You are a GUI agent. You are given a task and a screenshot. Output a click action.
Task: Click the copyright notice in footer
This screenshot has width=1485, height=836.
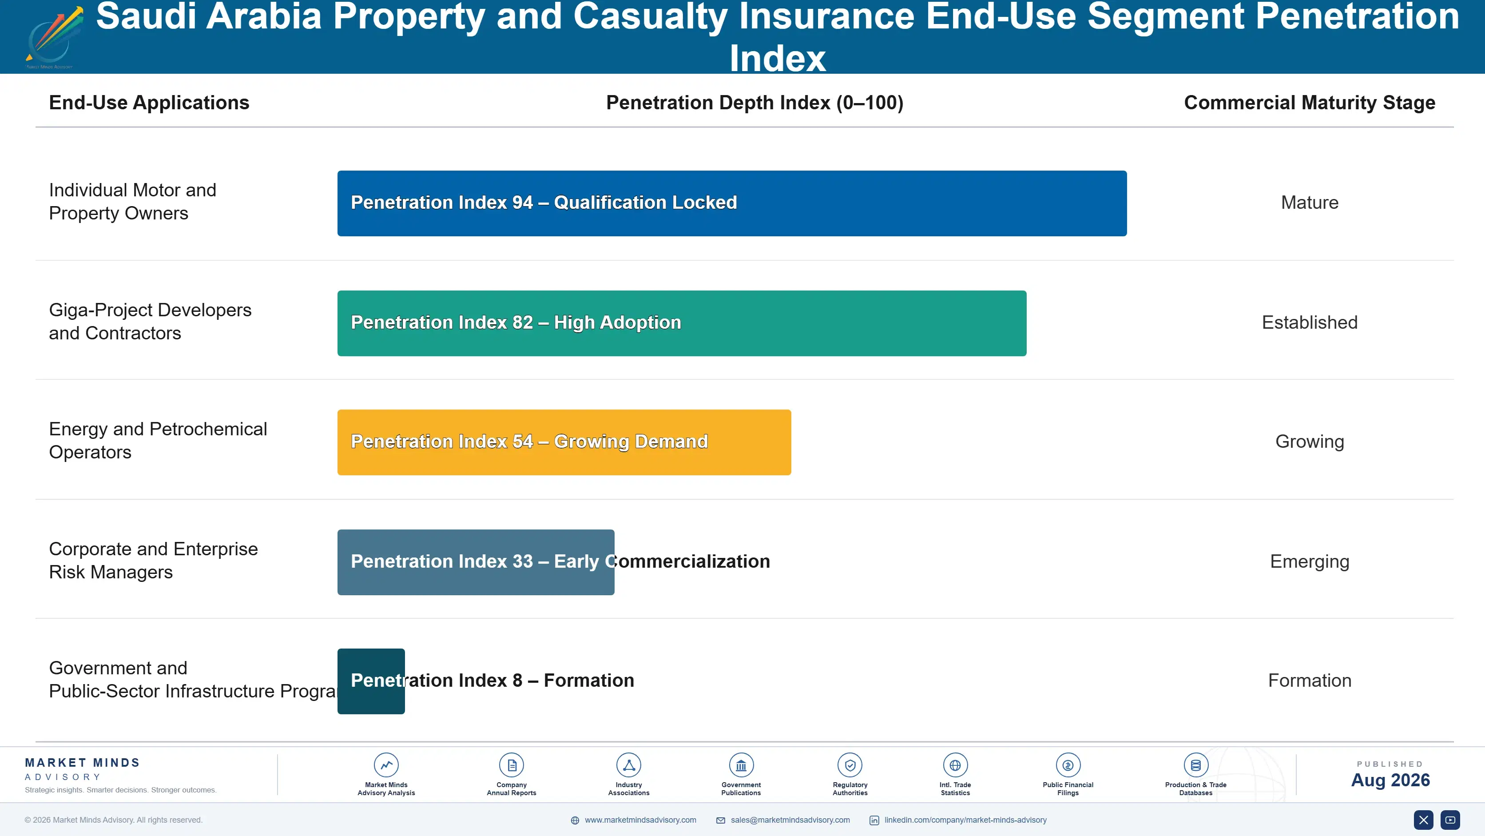tap(114, 820)
